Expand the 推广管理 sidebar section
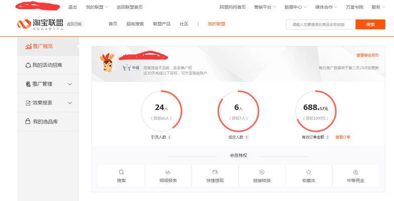 [70, 84]
